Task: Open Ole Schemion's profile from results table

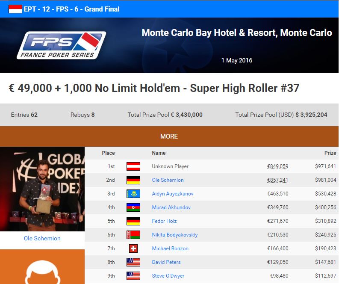Action: pos(168,180)
